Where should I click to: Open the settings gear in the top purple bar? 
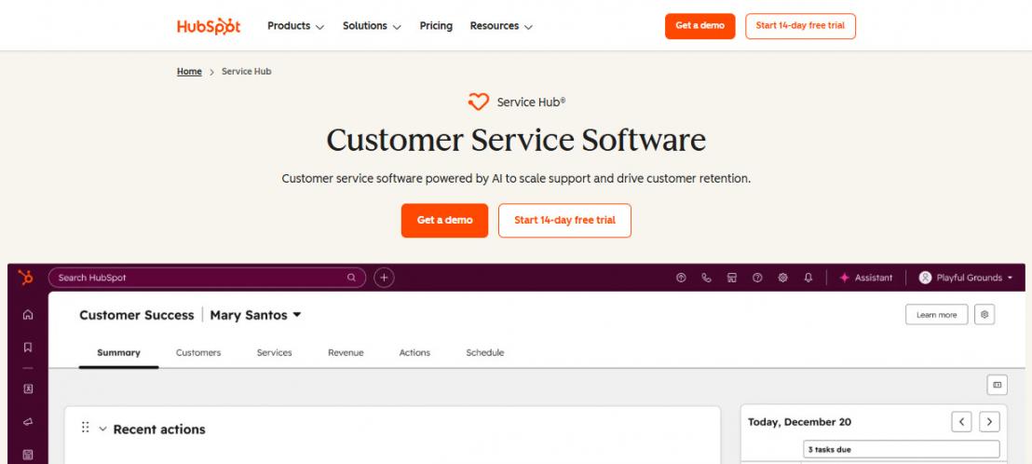782,278
